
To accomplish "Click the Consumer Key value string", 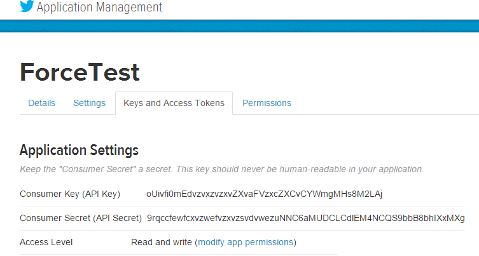I will (264, 194).
